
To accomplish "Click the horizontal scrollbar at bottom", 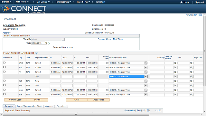I will pos(76,114).
